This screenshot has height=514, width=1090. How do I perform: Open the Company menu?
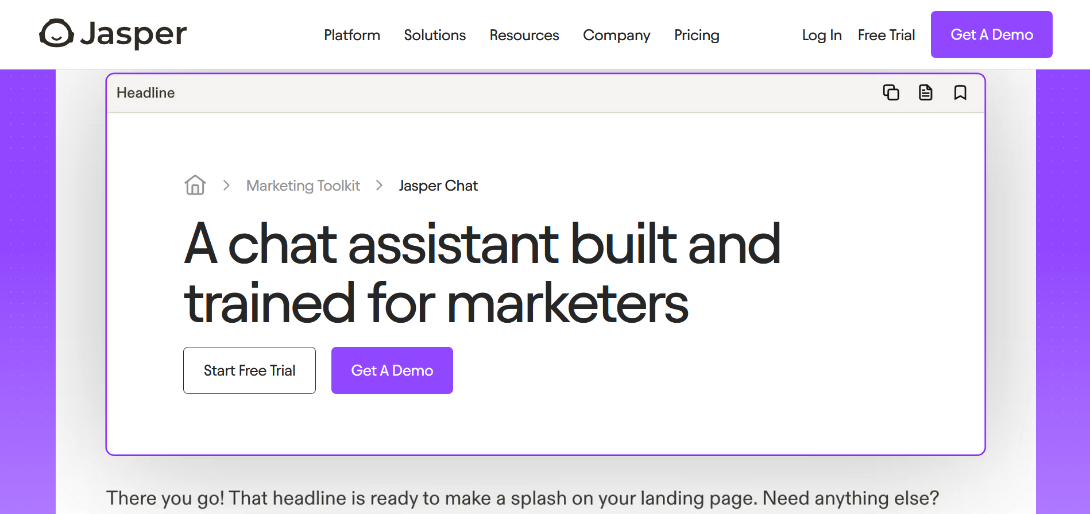point(617,36)
